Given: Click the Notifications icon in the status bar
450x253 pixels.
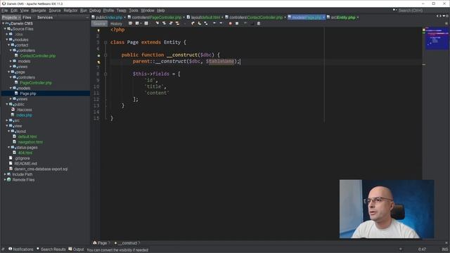Looking at the screenshot, I should coord(10,249).
